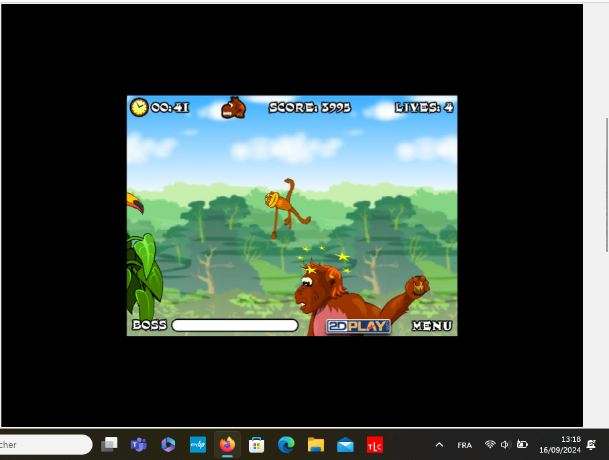Click the clock timer icon in game
The height and width of the screenshot is (460, 609).
[139, 107]
